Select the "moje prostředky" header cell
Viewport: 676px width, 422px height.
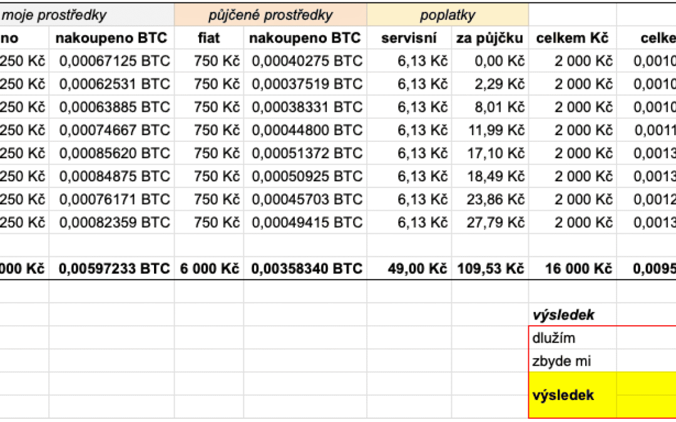tap(55, 15)
